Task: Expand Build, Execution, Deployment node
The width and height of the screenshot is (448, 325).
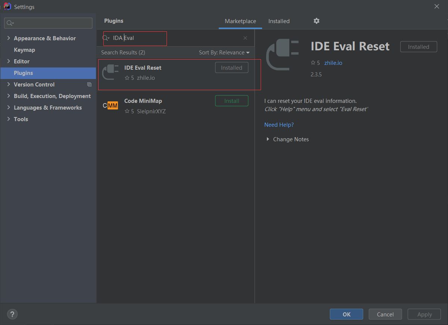Action: 9,96
